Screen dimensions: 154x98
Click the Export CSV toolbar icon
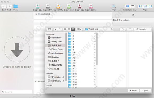(x=37, y=6)
